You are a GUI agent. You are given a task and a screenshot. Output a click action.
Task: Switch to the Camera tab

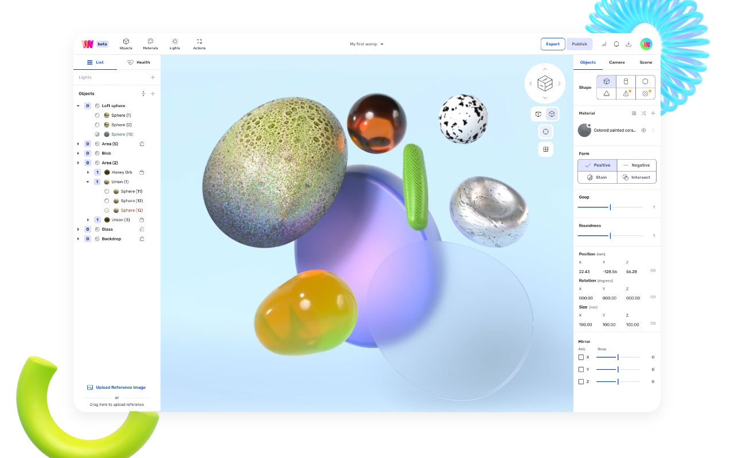click(616, 62)
